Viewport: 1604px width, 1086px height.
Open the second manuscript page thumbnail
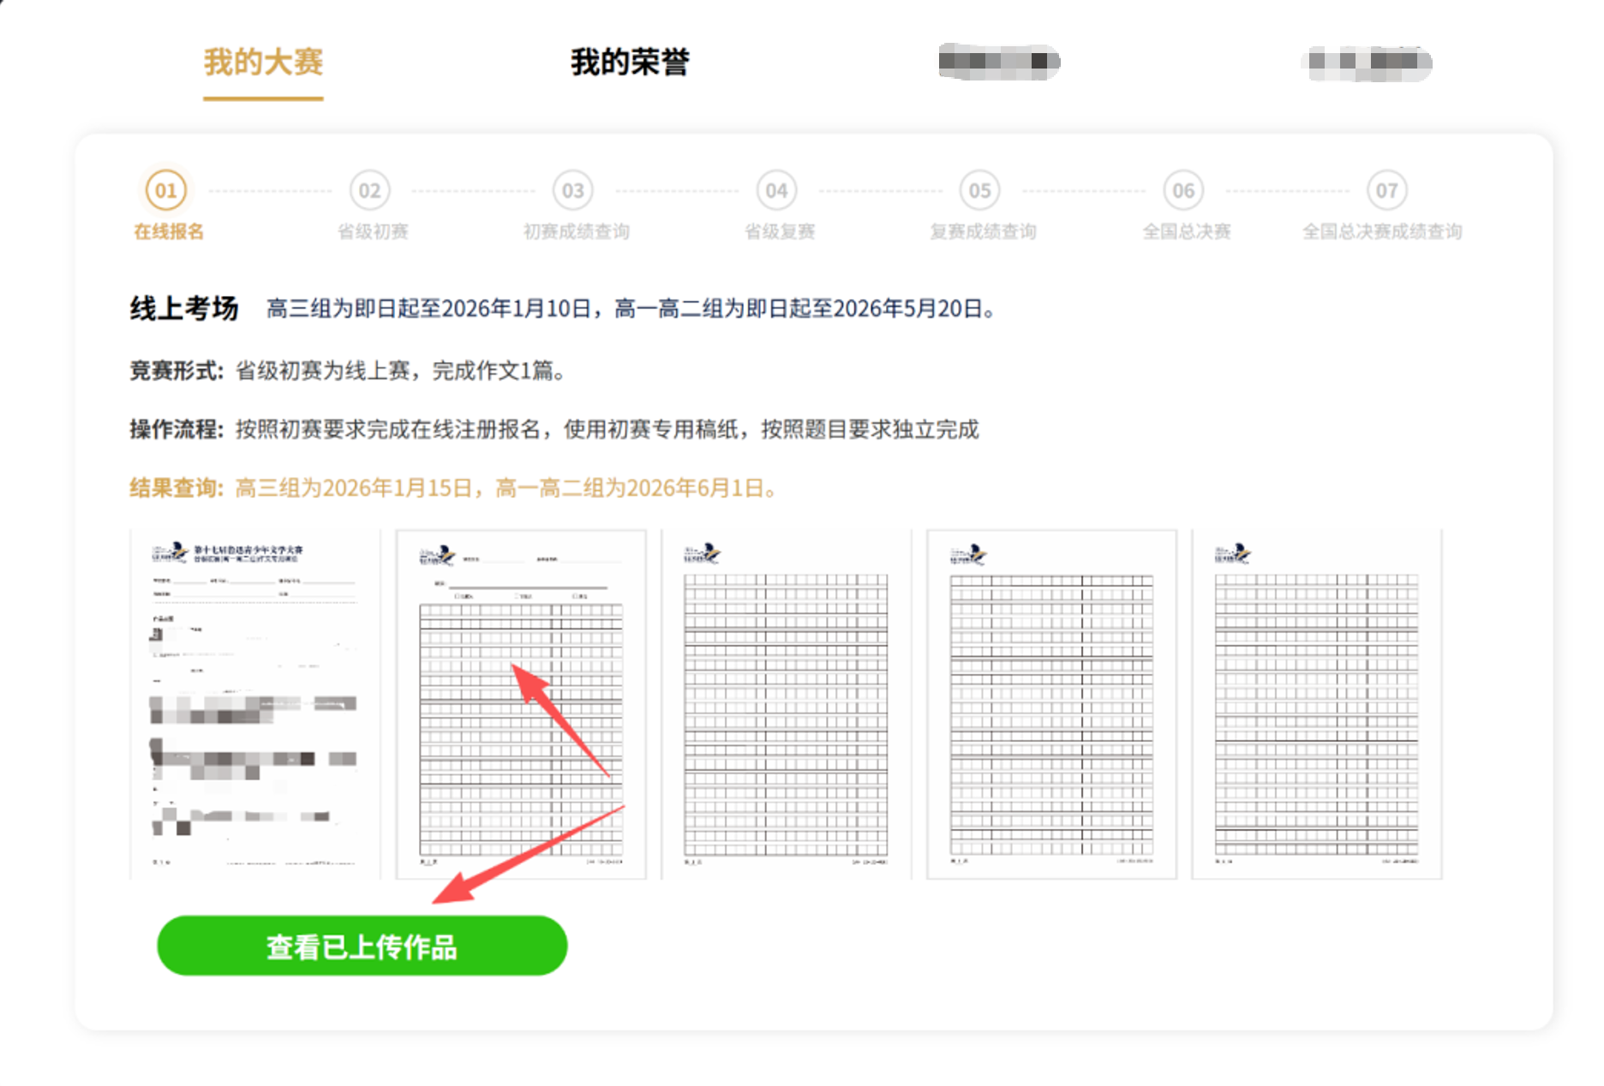click(x=521, y=704)
